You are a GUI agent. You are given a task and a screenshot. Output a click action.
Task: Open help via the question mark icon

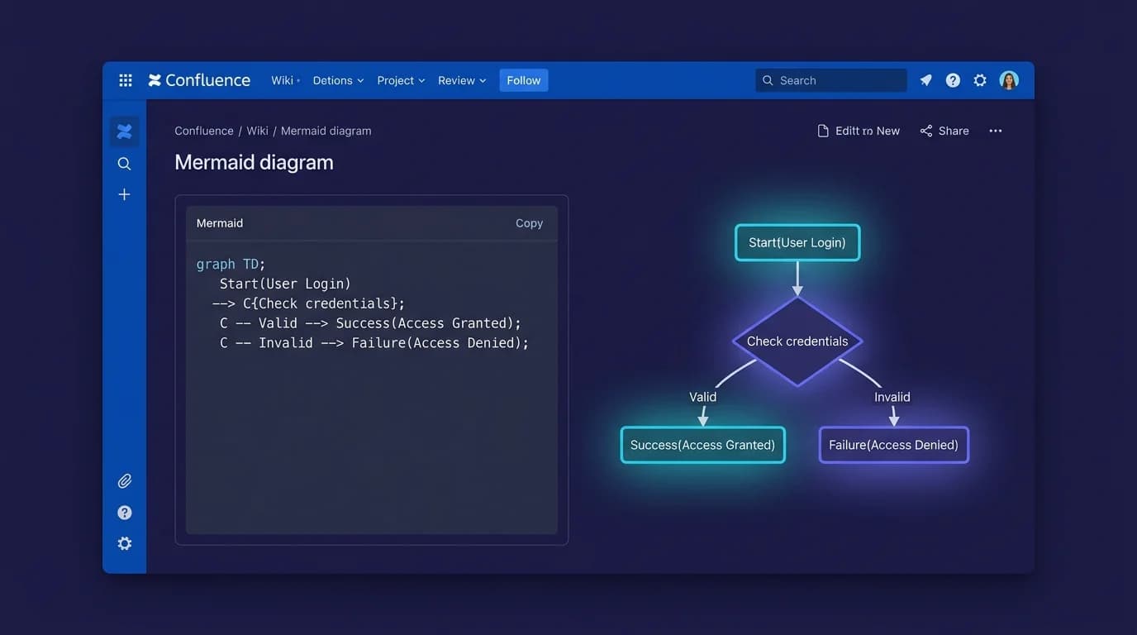click(x=952, y=79)
